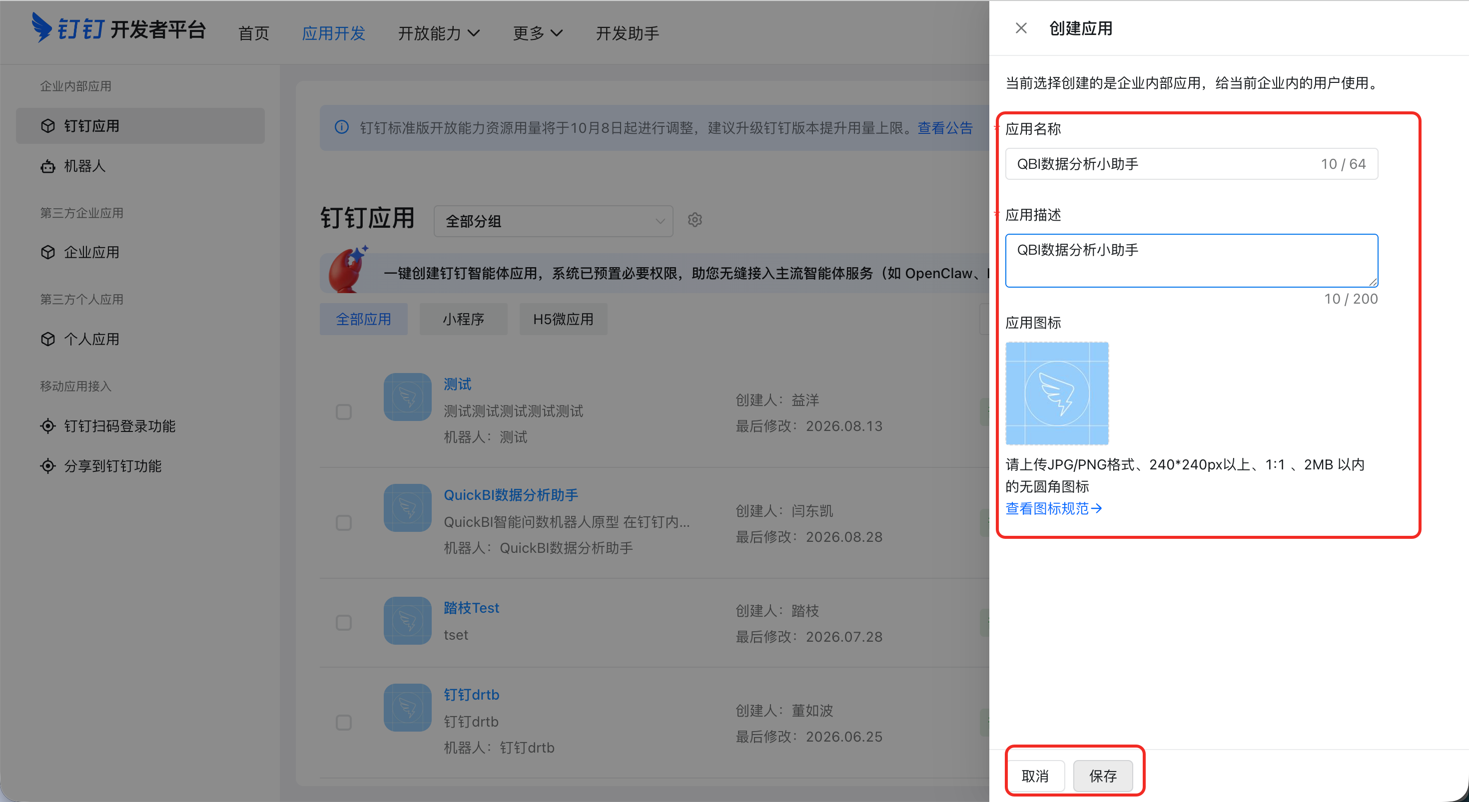Click the 创建人：董如波 text

[784, 711]
